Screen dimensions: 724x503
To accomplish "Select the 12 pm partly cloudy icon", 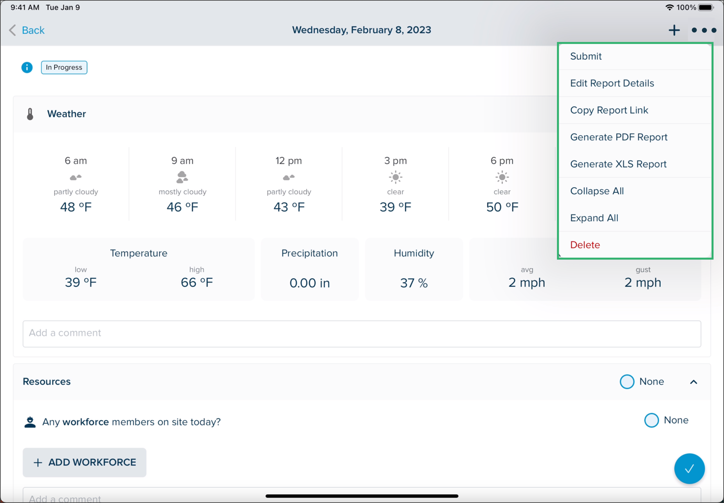I will (x=289, y=177).
